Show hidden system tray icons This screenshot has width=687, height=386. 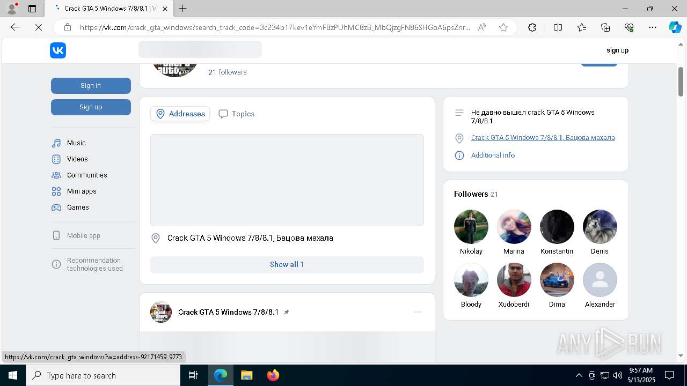[579, 375]
